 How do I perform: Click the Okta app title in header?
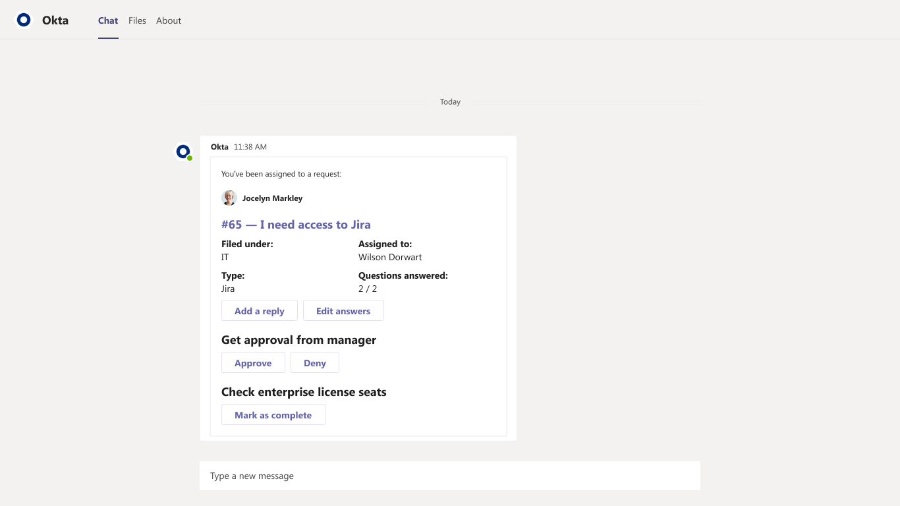point(55,20)
